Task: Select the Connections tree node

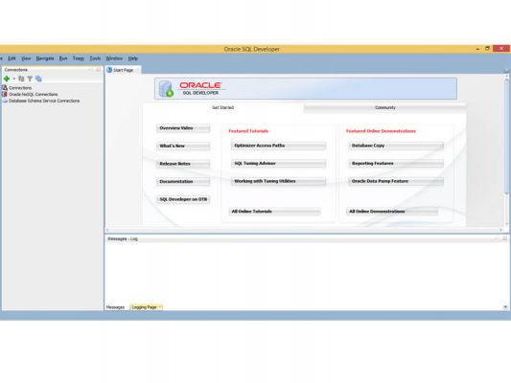Action: [20, 88]
